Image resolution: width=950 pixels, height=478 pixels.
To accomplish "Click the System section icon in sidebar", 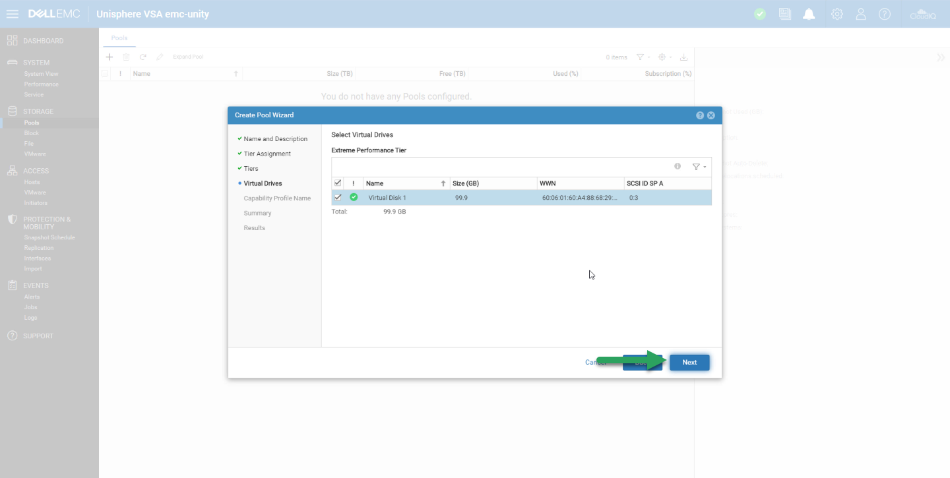I will pyautogui.click(x=12, y=63).
